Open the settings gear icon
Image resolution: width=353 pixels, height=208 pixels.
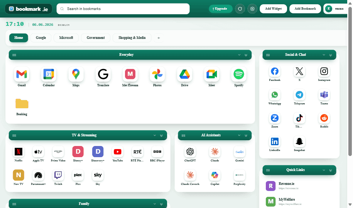point(252,9)
